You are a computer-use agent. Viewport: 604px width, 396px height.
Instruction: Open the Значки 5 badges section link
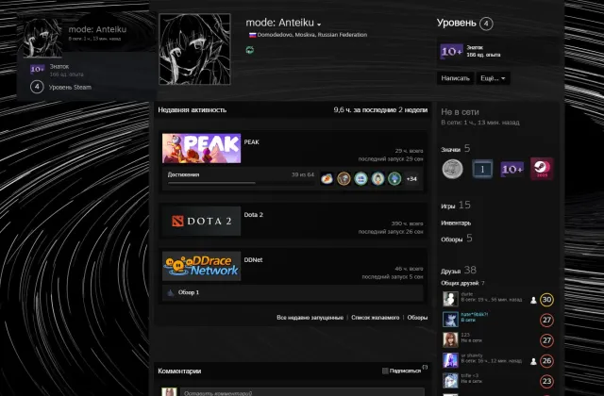[456, 149]
